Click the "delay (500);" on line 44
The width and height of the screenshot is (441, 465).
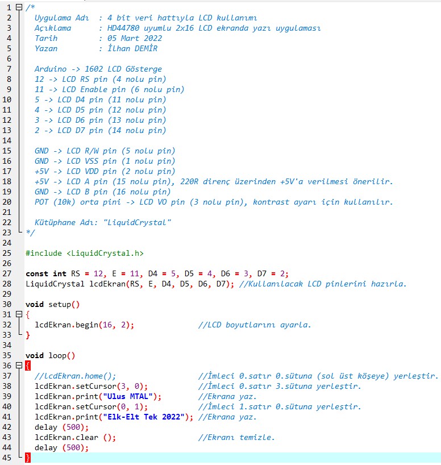point(62,447)
